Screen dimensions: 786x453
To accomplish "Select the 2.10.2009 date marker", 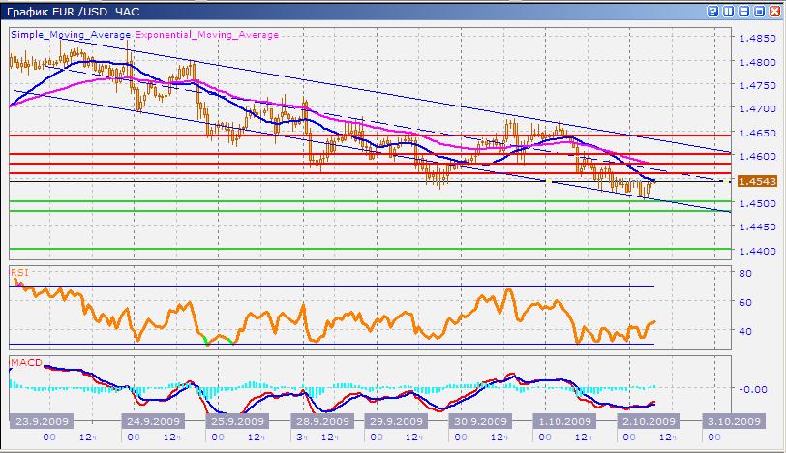I will (x=648, y=422).
